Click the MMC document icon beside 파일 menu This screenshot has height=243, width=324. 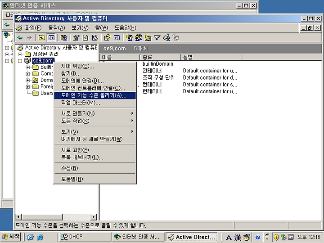click(19, 28)
